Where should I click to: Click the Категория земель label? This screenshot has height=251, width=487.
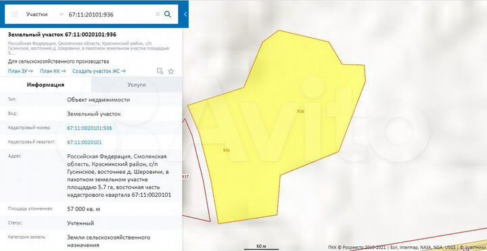pos(26,237)
